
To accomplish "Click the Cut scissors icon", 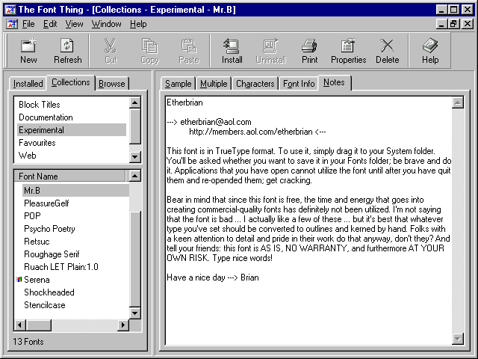I will 111,51.
